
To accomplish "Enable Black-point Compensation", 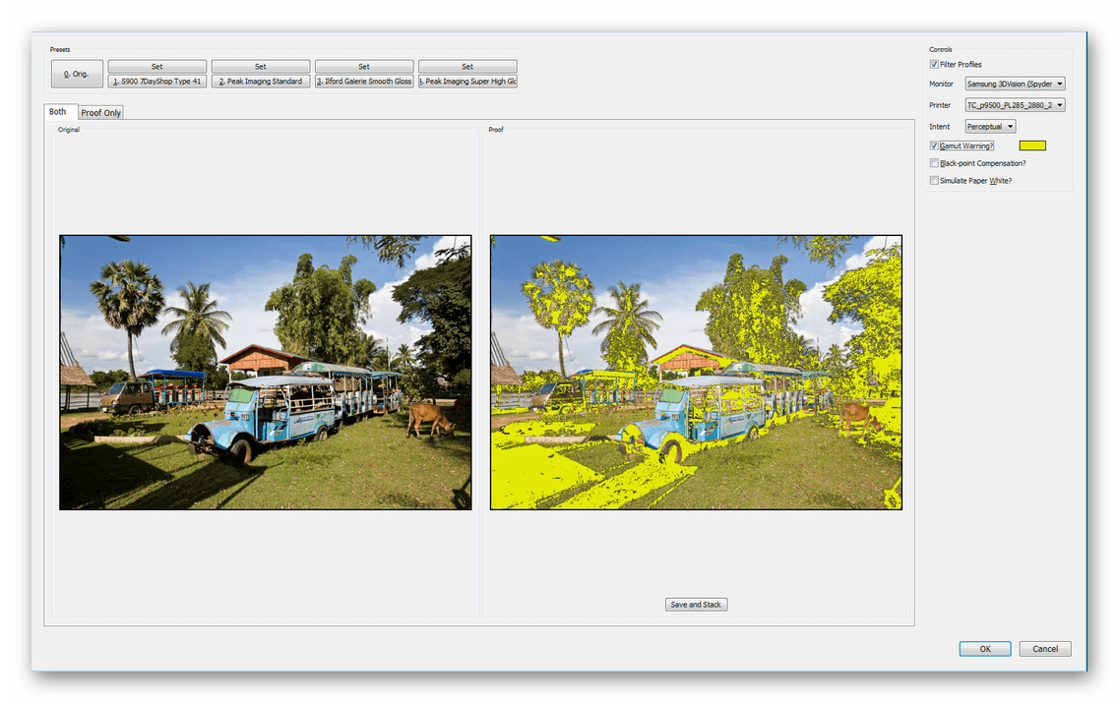I will point(934,163).
